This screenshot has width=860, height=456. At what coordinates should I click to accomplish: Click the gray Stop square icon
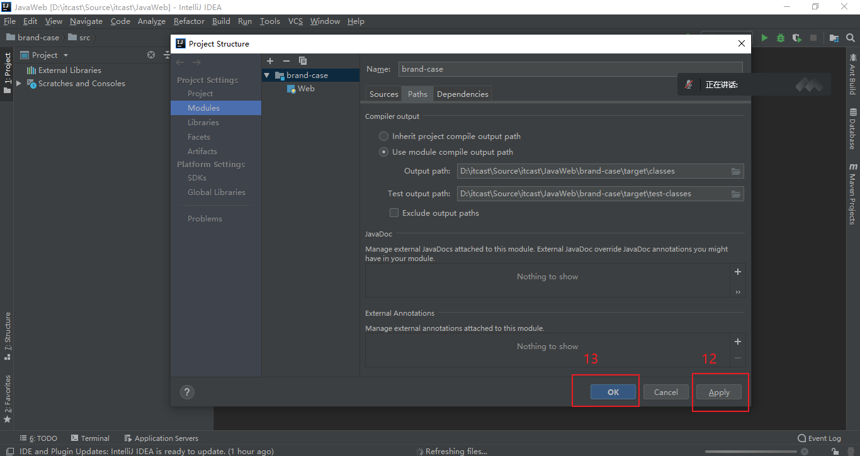coord(813,38)
